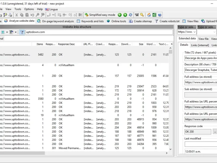Select the row with 5482 items
217x163 pixels.
[x=84, y=55]
